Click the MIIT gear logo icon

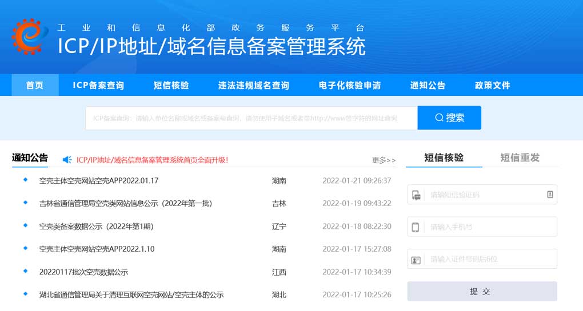coord(30,37)
